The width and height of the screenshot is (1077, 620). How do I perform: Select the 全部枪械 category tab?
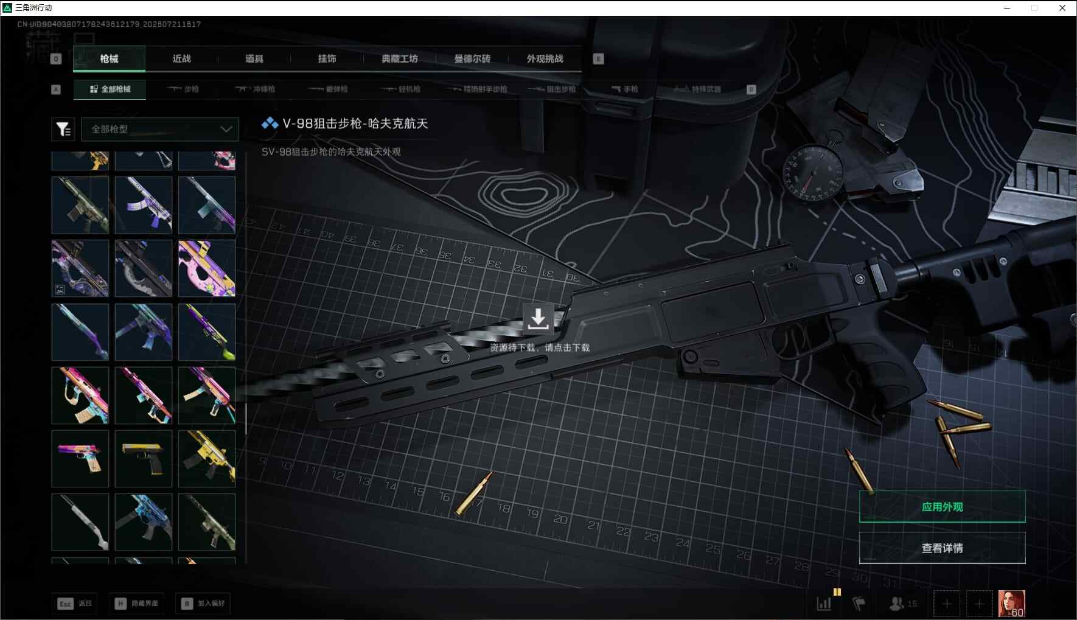(110, 89)
